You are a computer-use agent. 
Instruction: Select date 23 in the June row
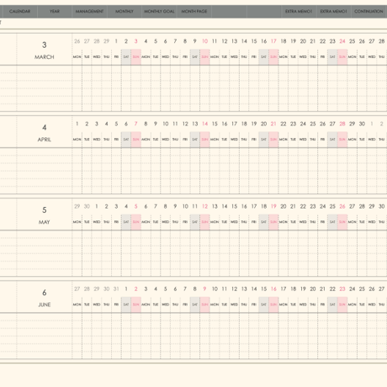[x=342, y=289]
